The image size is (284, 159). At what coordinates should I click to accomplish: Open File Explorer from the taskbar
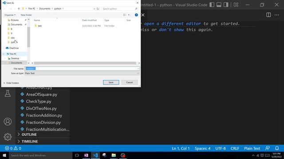click(114, 155)
